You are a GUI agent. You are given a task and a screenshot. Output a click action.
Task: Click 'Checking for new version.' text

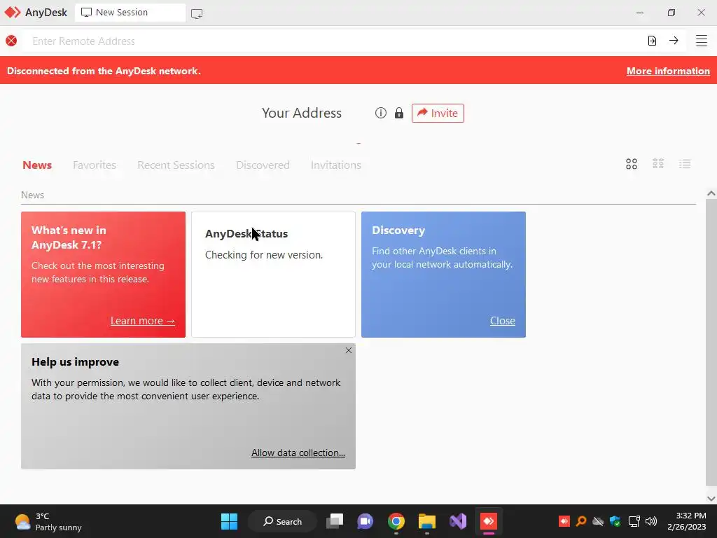(264, 255)
